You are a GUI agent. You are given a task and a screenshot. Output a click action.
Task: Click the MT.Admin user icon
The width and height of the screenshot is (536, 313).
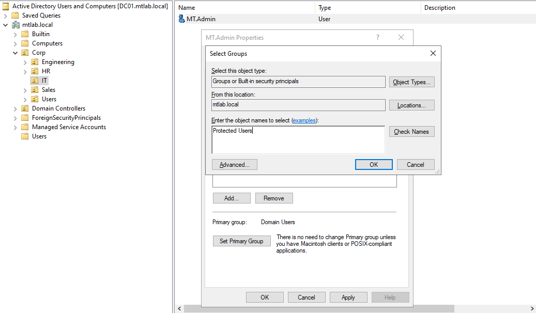click(x=182, y=19)
